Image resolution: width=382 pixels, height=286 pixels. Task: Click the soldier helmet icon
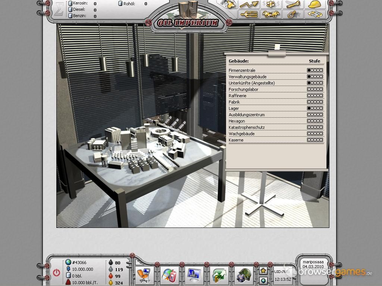244,274
